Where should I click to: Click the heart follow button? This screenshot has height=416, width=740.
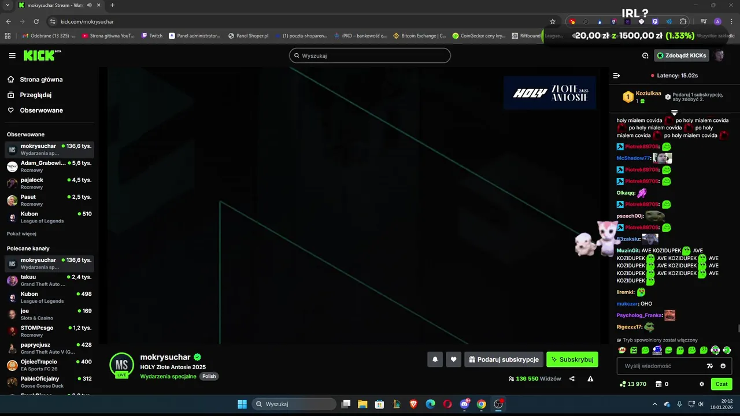pos(453,359)
